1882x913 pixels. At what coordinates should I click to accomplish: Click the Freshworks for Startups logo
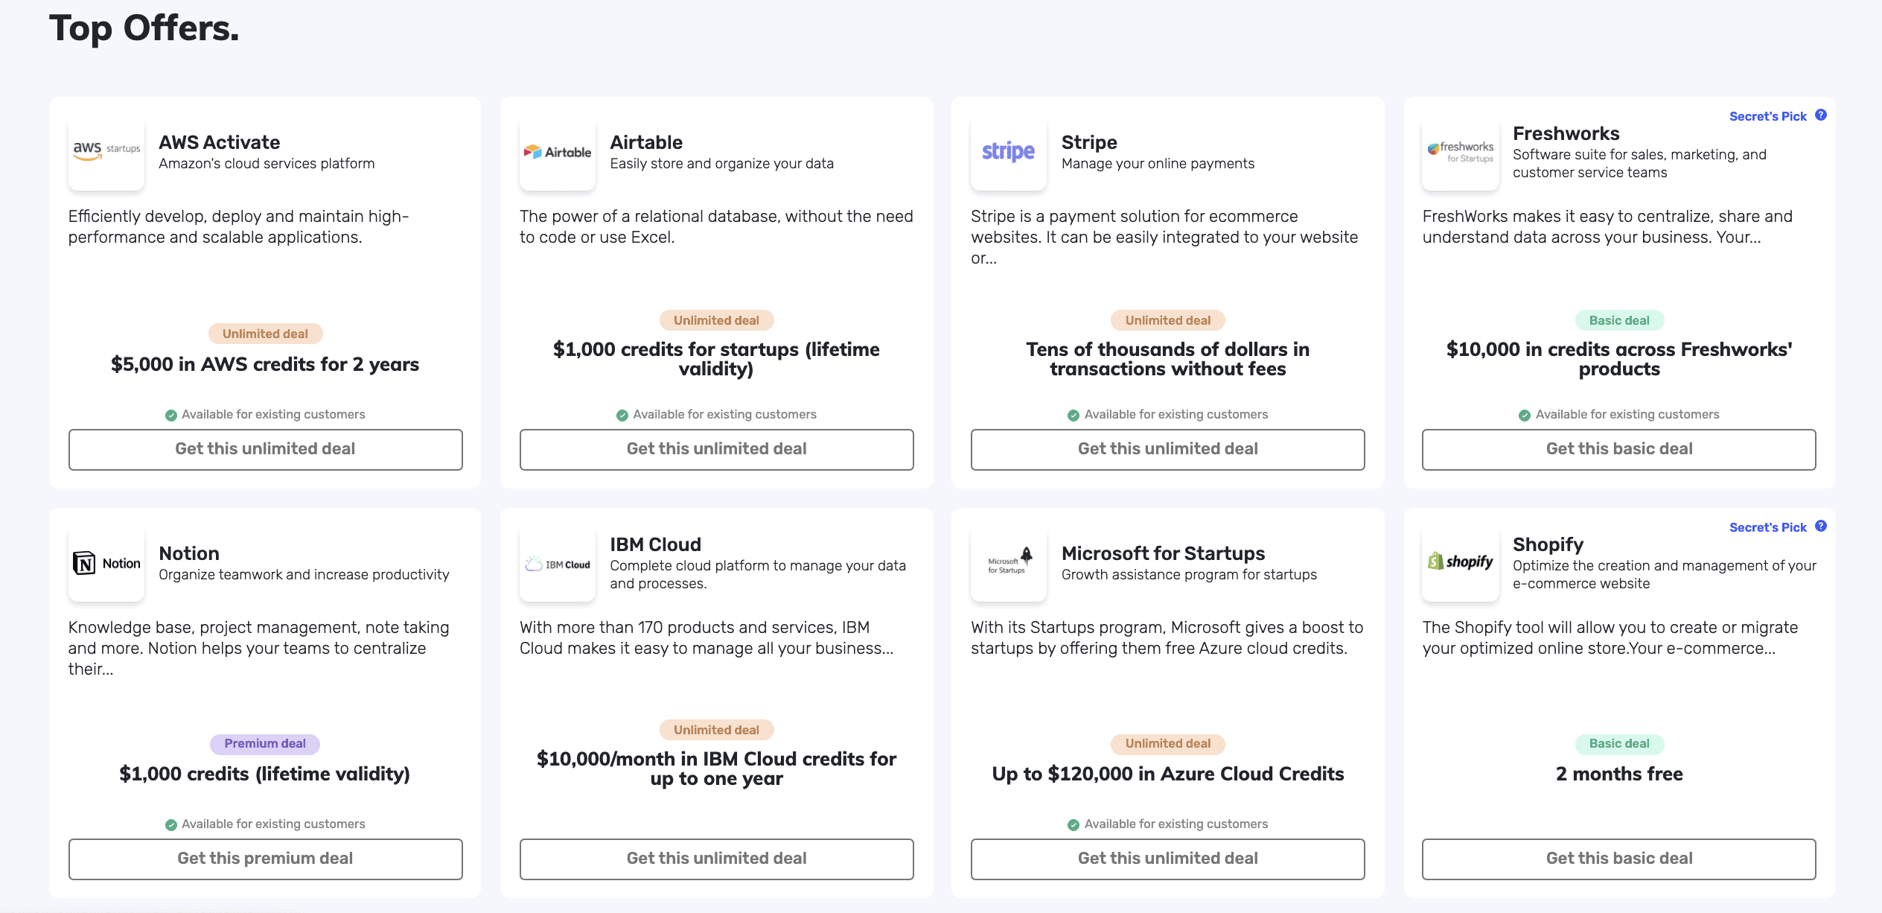1461,152
